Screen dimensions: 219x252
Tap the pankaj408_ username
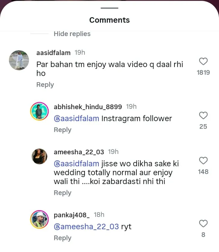click(72, 215)
